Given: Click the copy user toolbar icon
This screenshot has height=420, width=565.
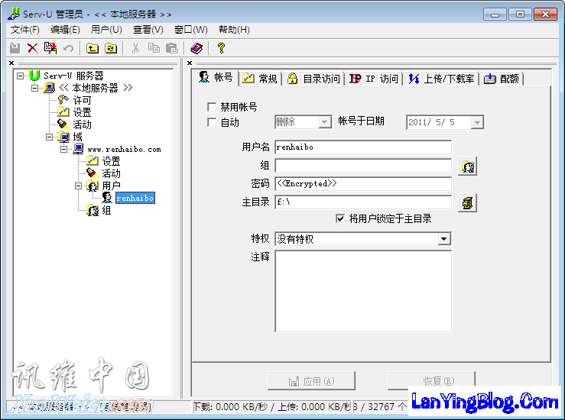Looking at the screenshot, I should coord(50,48).
